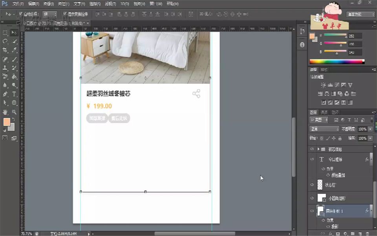Click the foreground color swatch
The width and height of the screenshot is (377, 236).
coord(7,122)
